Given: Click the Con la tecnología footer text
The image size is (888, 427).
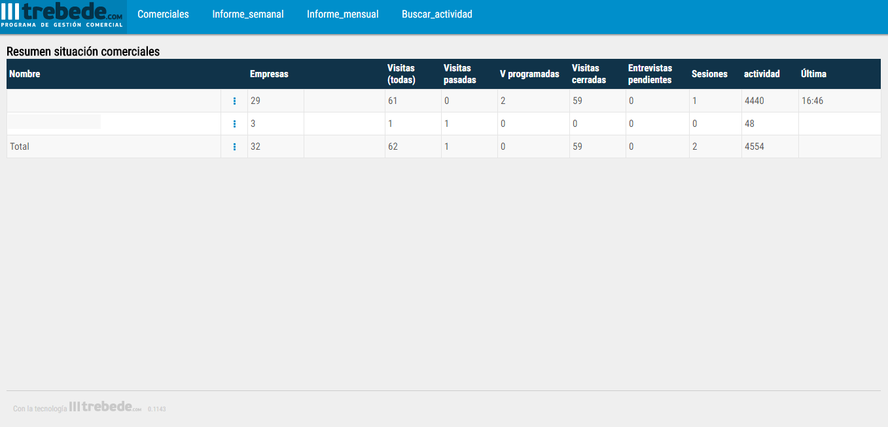Looking at the screenshot, I should [x=40, y=409].
